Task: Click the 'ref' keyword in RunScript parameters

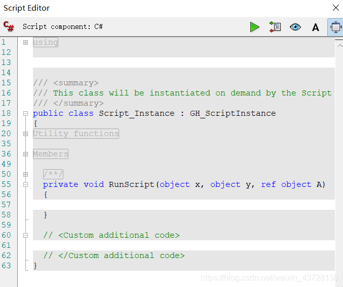Action: pos(269,184)
